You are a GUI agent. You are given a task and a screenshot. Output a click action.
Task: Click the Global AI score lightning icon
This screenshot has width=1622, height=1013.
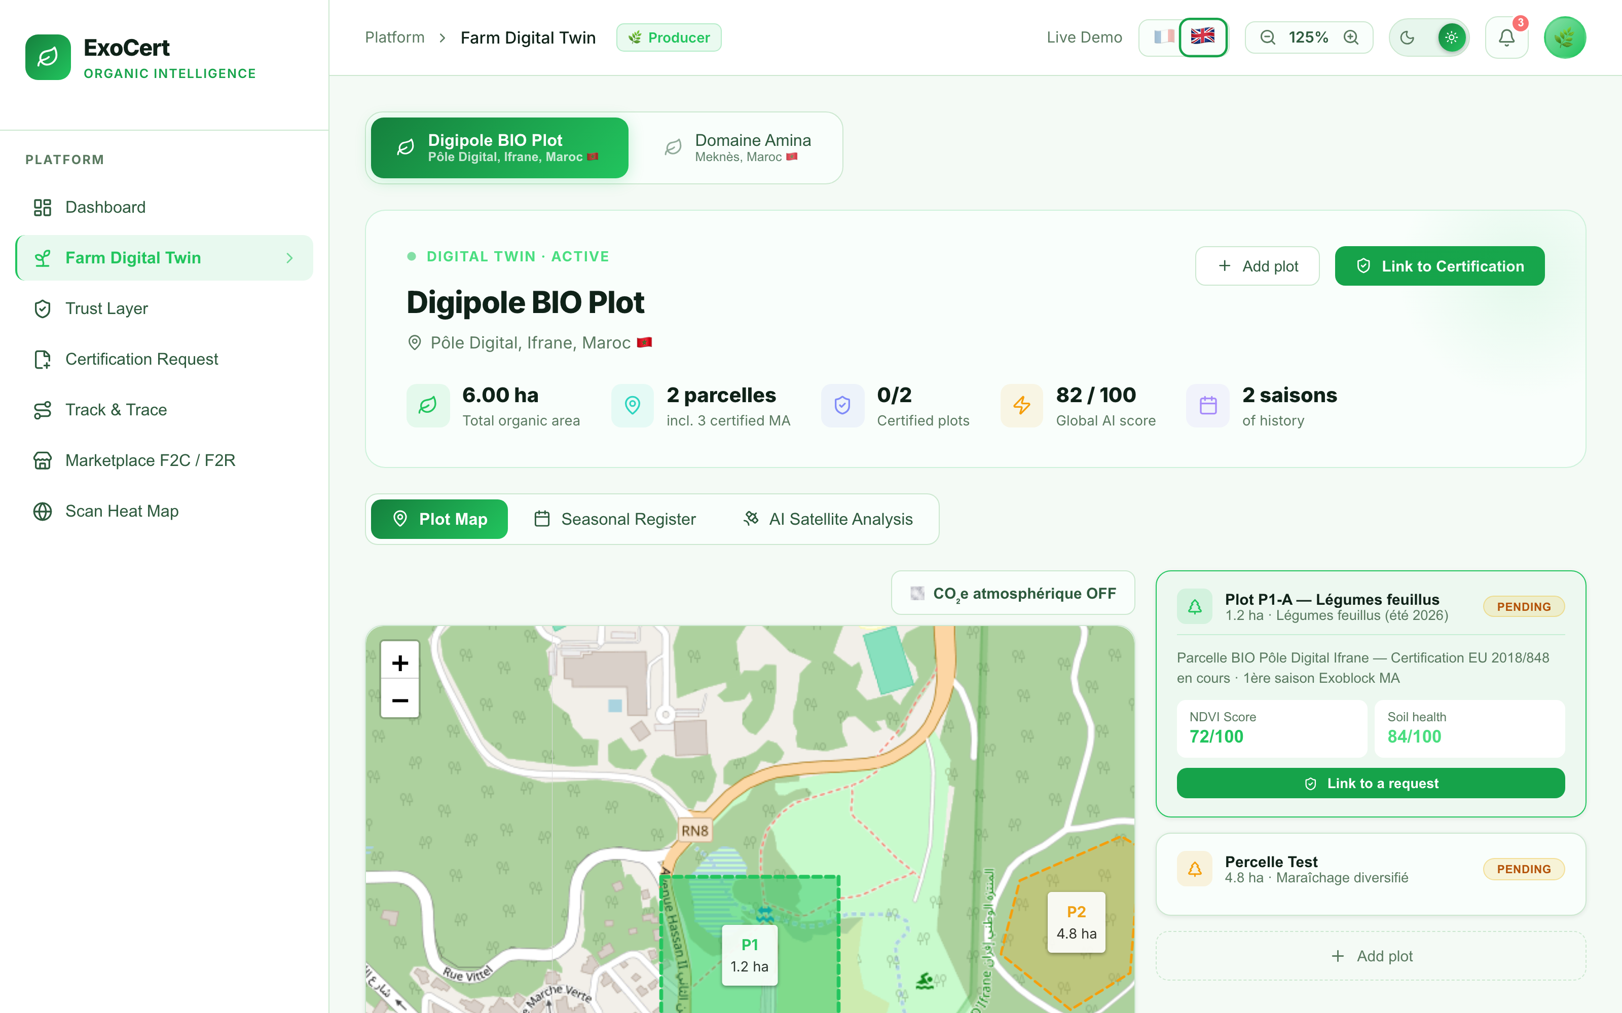[1021, 405]
